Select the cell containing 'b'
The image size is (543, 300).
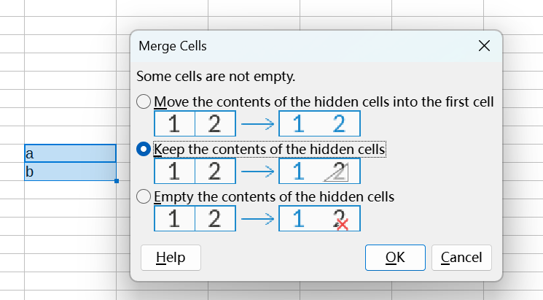[70, 172]
